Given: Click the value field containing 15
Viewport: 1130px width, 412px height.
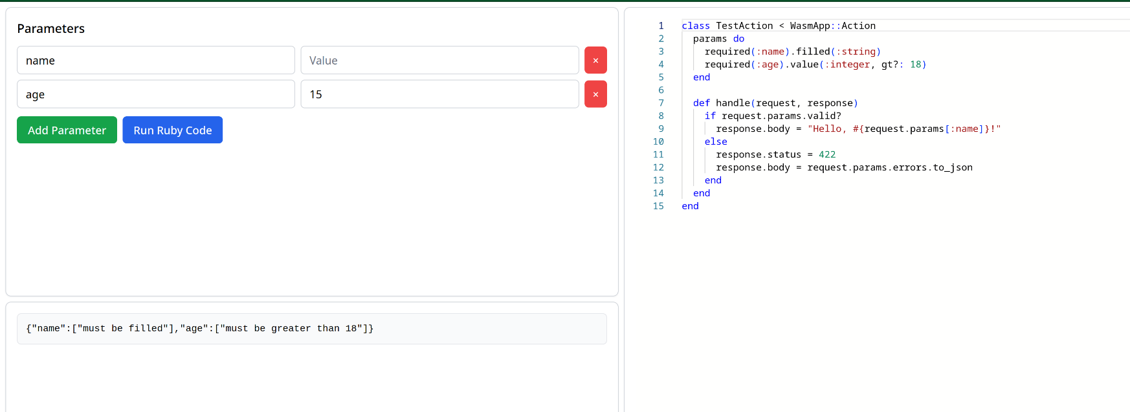Looking at the screenshot, I should tap(440, 94).
